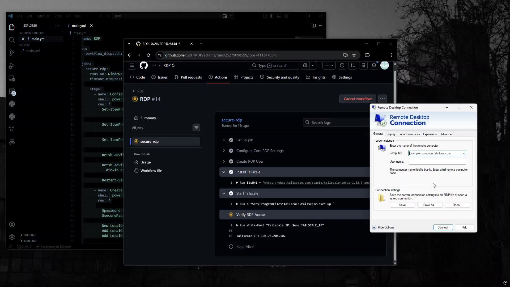Click the Search logs field
Image resolution: width=510 pixels, height=287 pixels.
(x=336, y=123)
